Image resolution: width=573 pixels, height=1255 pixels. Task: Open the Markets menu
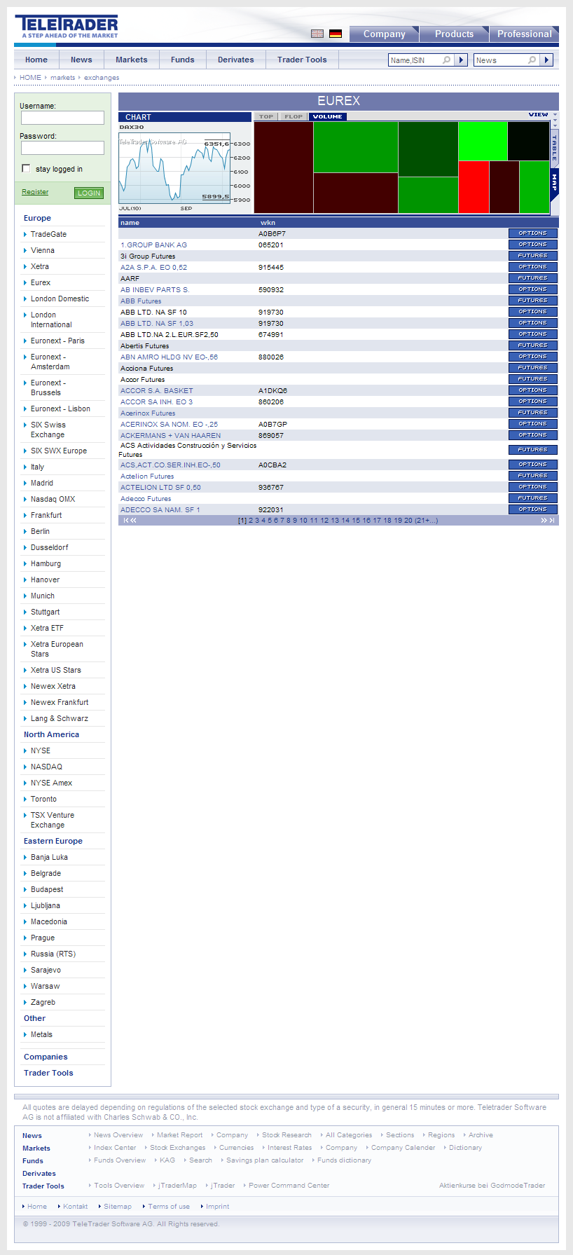(132, 60)
